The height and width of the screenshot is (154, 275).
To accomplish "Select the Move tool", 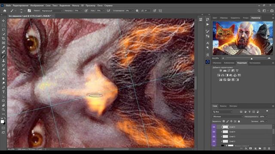I will click(x=3, y=21).
